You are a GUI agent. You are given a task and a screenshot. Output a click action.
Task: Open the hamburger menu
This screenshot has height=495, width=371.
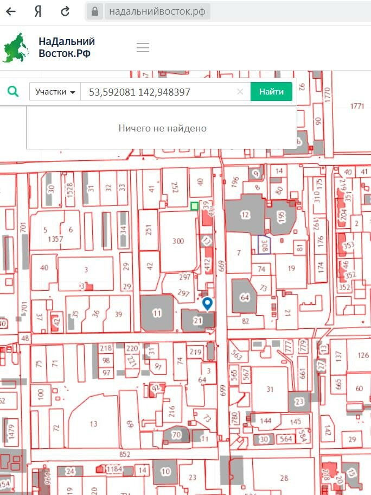coord(143,48)
